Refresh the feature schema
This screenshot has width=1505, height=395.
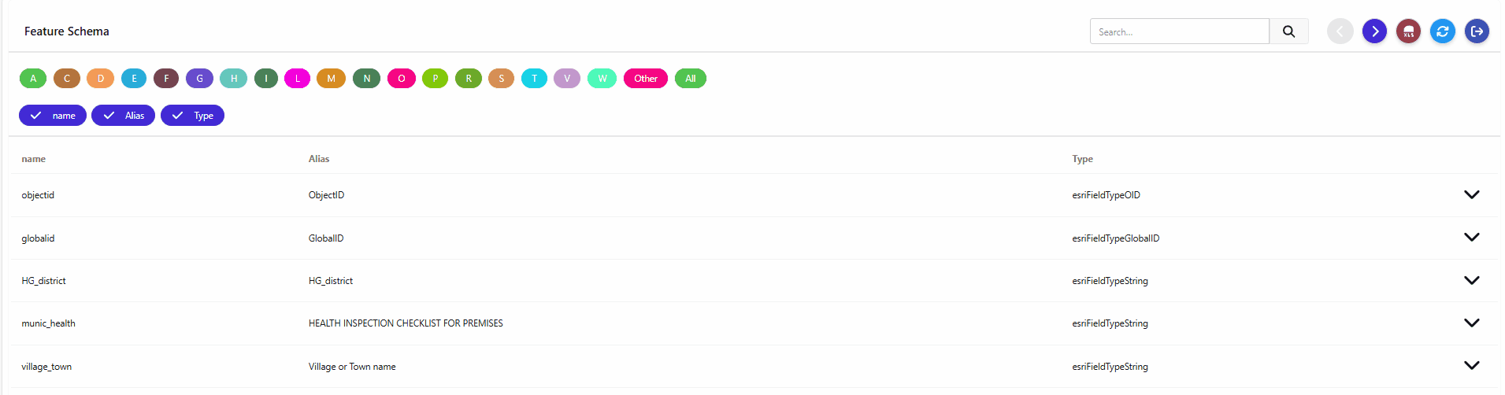(x=1442, y=31)
